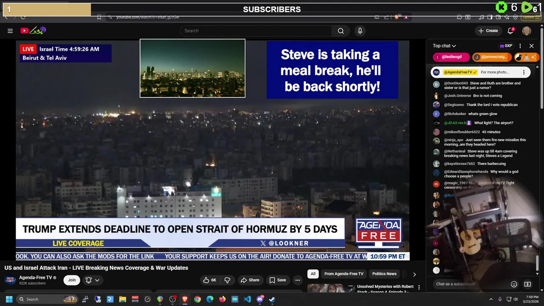Share page icon in address bar
544x306 pixels.
click(386, 17)
